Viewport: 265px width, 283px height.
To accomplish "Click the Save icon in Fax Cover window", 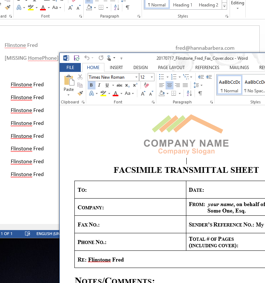I will pyautogui.click(x=77, y=58).
